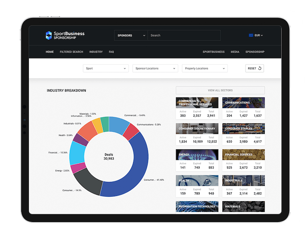Image resolution: width=308 pixels, height=238 pixels.
Task: Click the SportBusiness Sponsorship logo
Action: [65, 35]
